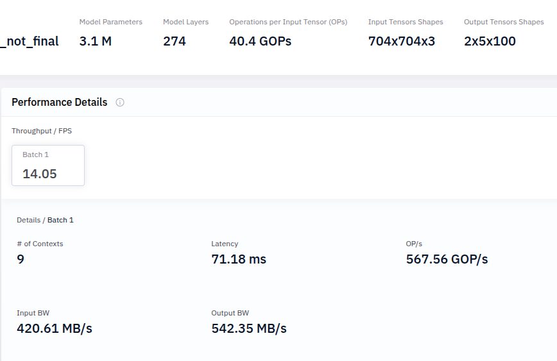This screenshot has width=557, height=361.
Task: Click the model name ending in _not_final
Action: click(x=30, y=41)
